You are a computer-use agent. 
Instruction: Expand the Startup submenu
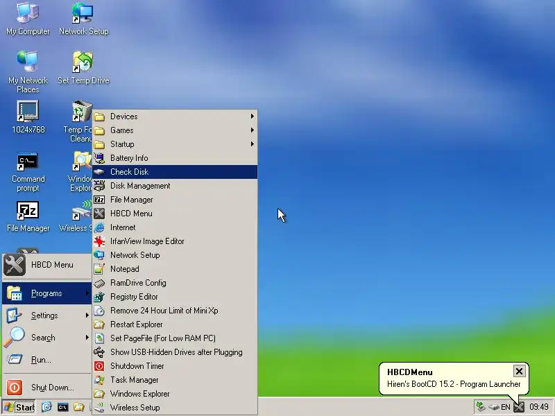tap(175, 144)
